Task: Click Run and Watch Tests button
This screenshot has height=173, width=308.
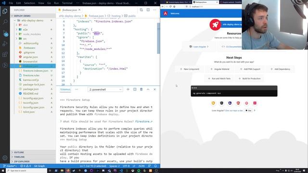Action: coord(219,78)
